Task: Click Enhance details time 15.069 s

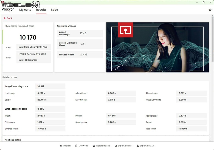Action: 50,129
